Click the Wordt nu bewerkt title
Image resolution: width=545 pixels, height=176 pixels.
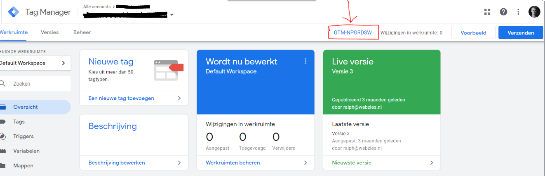[242, 62]
